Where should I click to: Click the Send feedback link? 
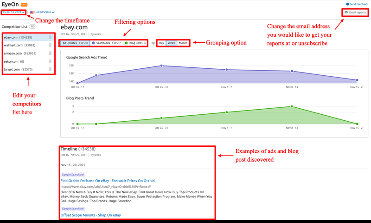tap(357, 4)
